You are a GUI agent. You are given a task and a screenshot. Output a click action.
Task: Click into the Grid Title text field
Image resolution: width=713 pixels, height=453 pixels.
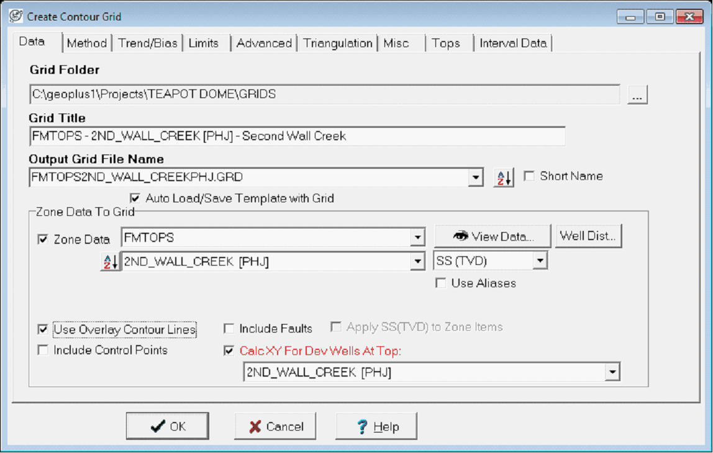click(297, 137)
